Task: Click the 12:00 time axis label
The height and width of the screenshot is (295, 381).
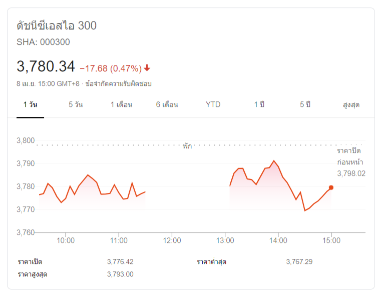Action: 172,240
